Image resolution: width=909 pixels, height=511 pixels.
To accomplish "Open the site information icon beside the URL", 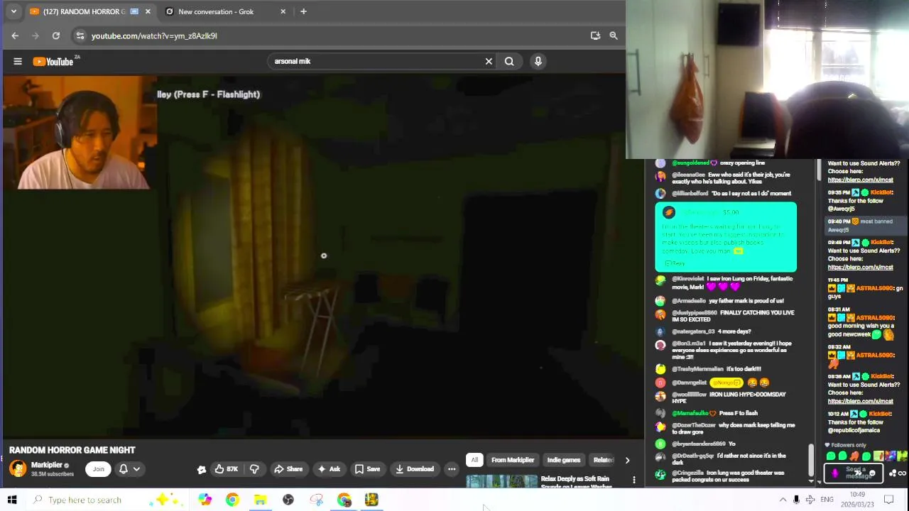I will click(x=80, y=35).
